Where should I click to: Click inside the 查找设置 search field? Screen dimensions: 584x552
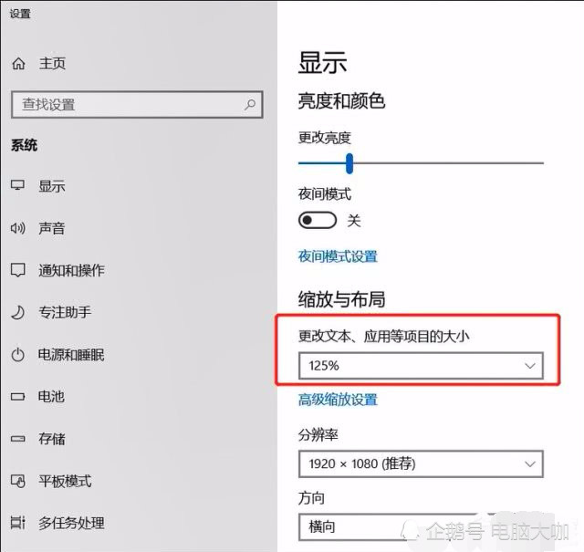point(137,105)
